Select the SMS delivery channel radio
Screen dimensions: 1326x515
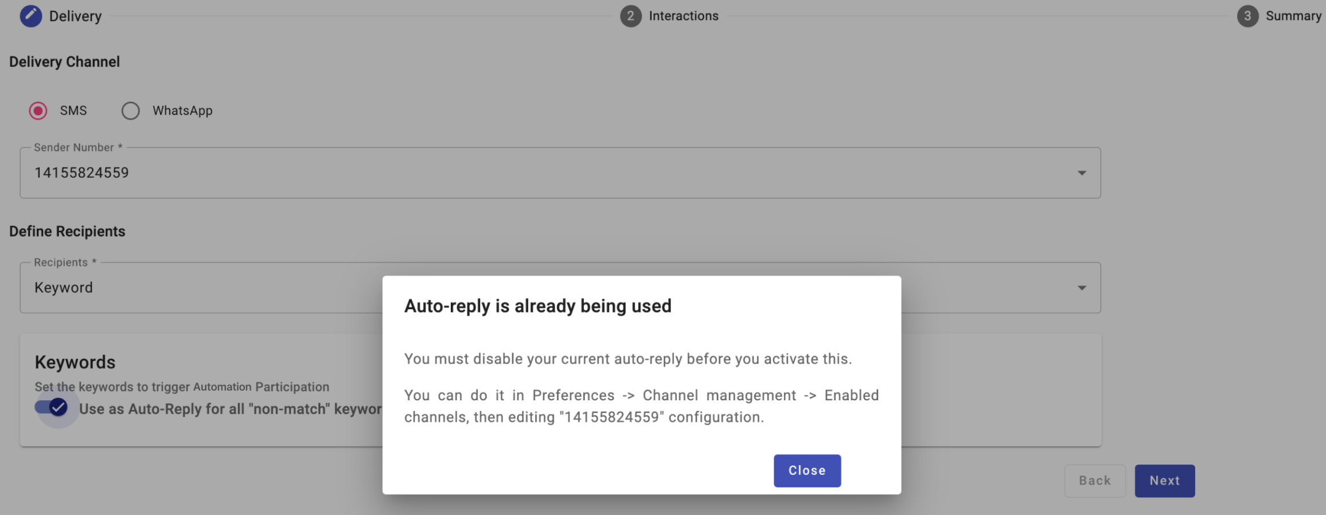coord(38,111)
